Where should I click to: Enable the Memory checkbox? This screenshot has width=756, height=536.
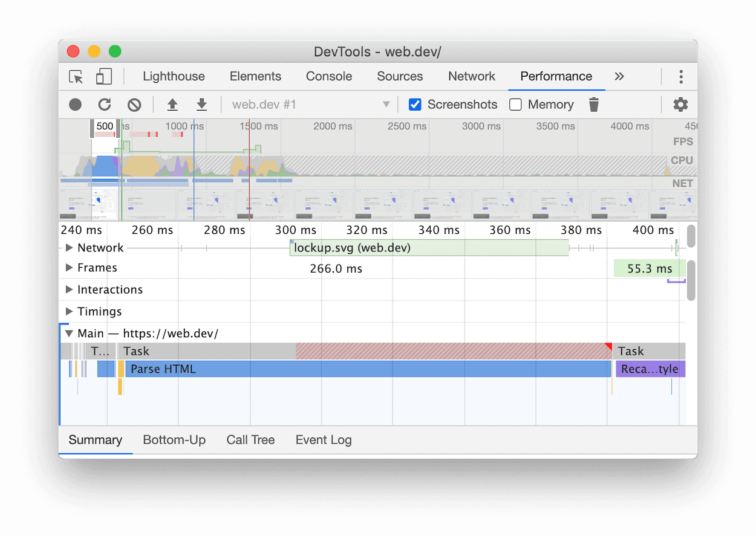tap(515, 104)
